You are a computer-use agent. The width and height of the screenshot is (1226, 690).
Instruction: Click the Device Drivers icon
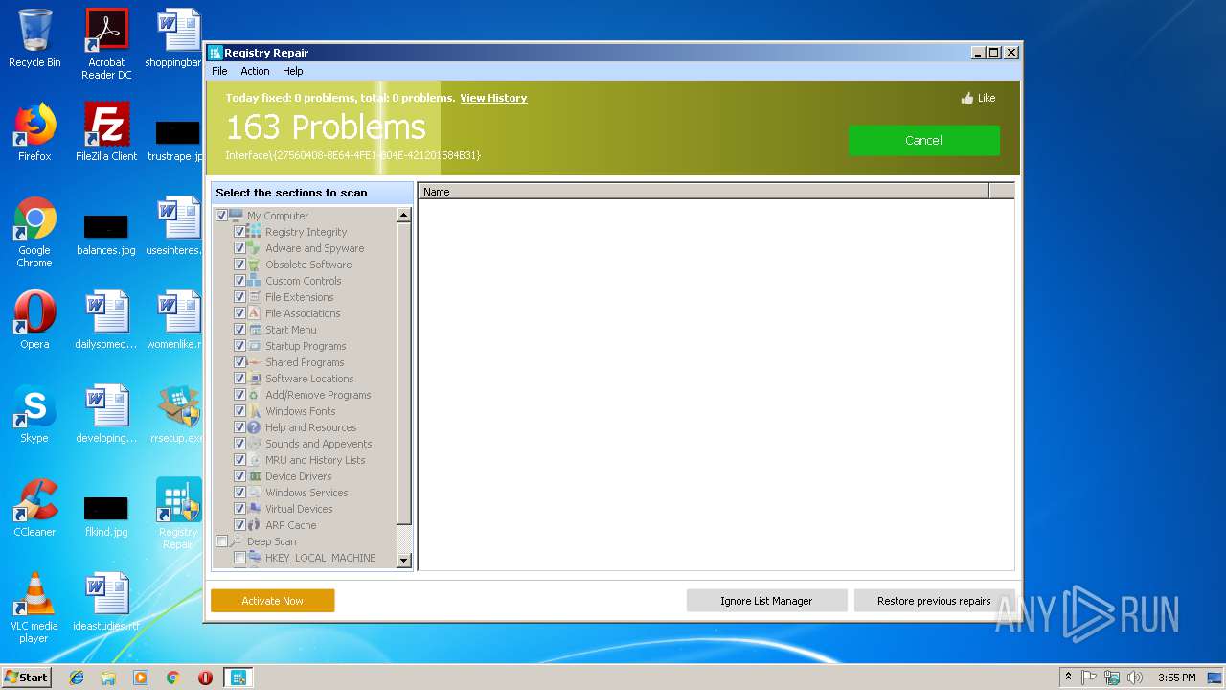point(255,476)
